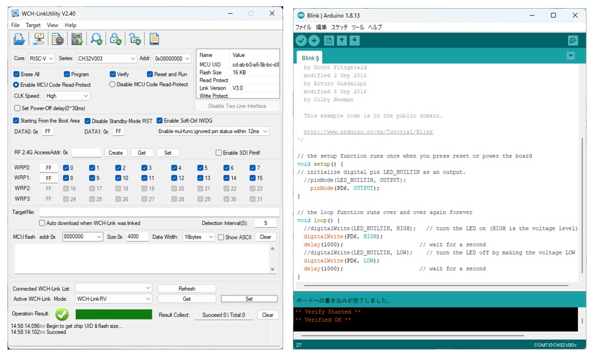Click the WCH-LinkUtility title bar app icon
594x357 pixels.
pyautogui.click(x=15, y=13)
